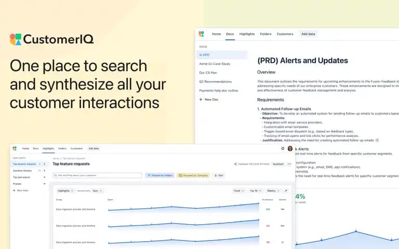Click the updated timestamp sparkle icon
The height and width of the screenshot is (249, 399).
(x=235, y=164)
